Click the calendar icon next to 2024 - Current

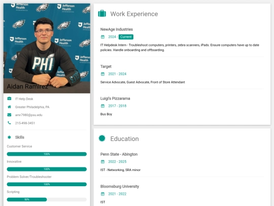point(102,37)
